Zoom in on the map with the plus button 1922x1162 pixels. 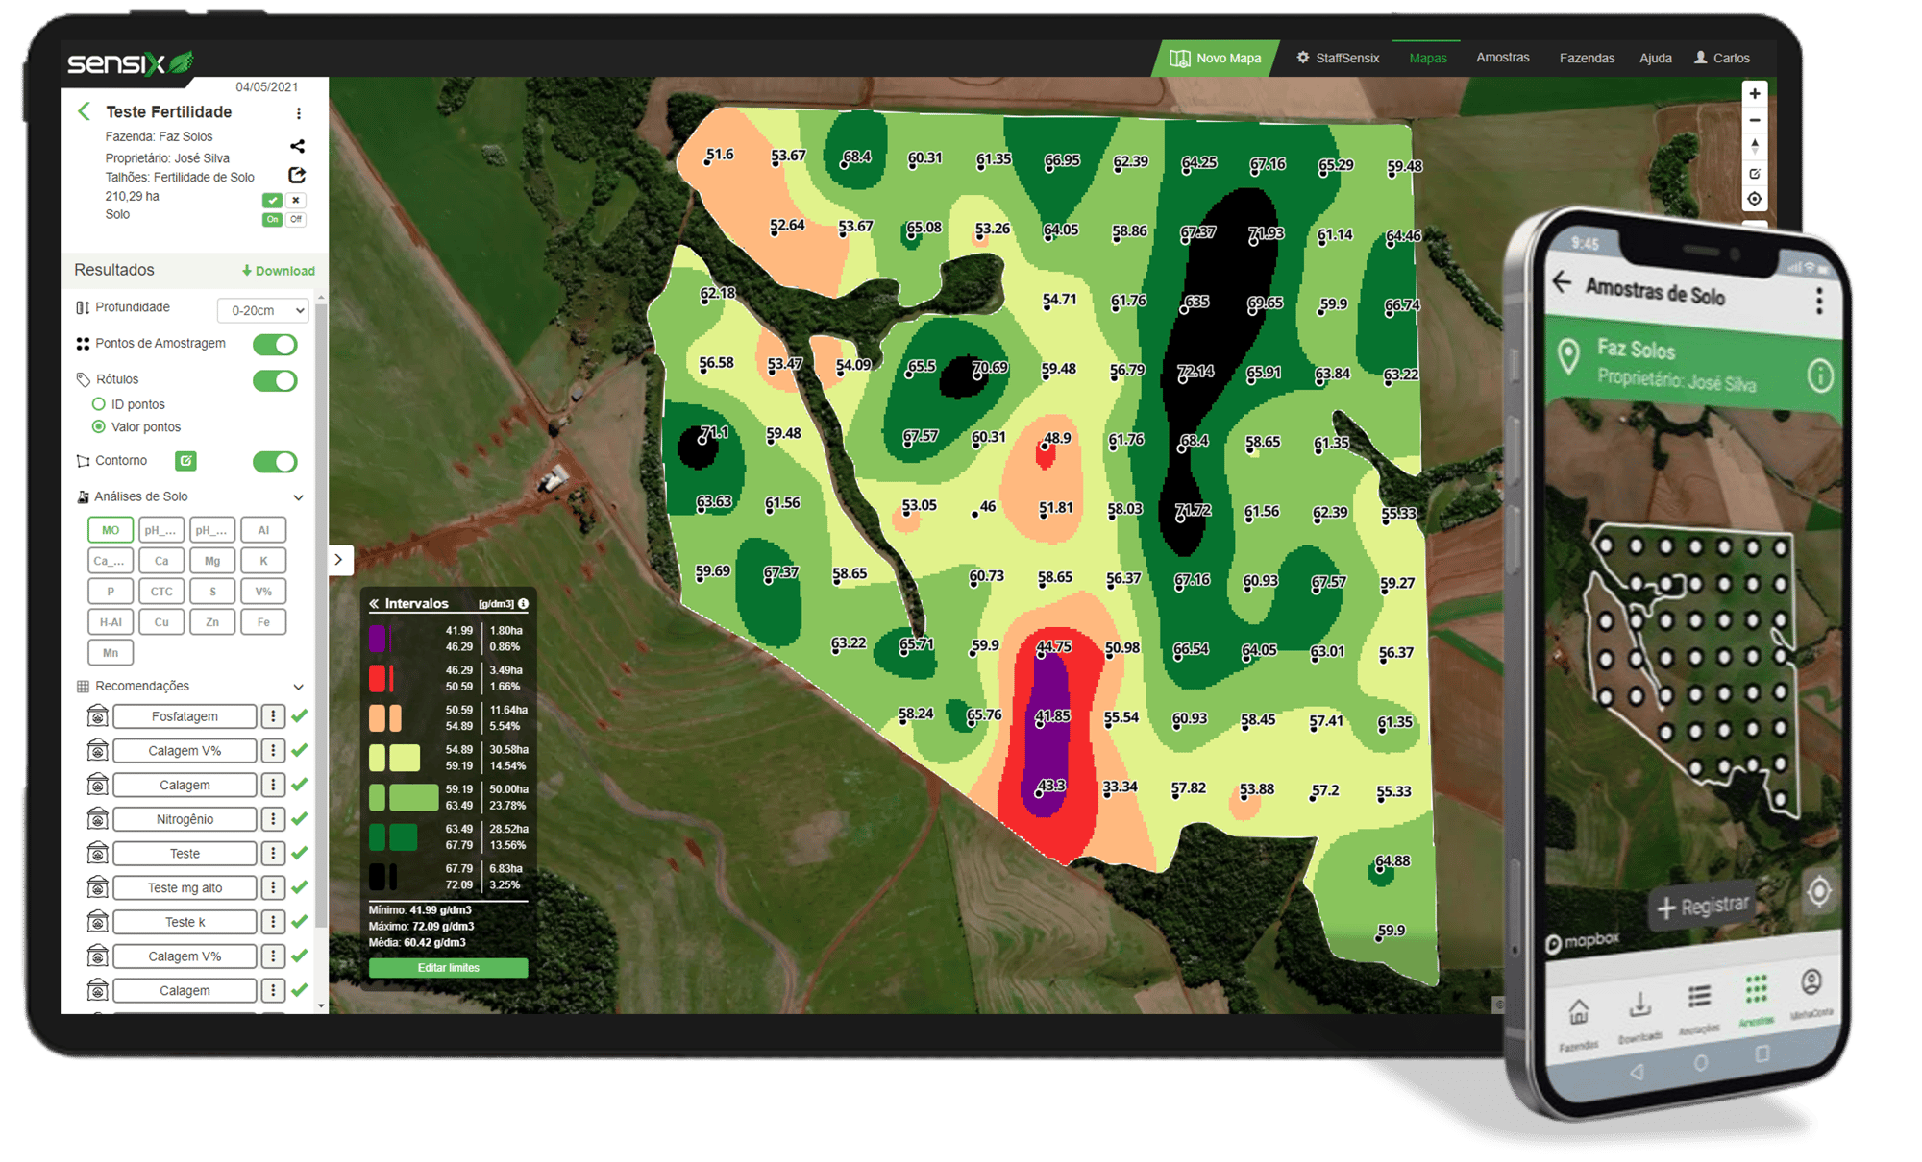tap(1754, 94)
